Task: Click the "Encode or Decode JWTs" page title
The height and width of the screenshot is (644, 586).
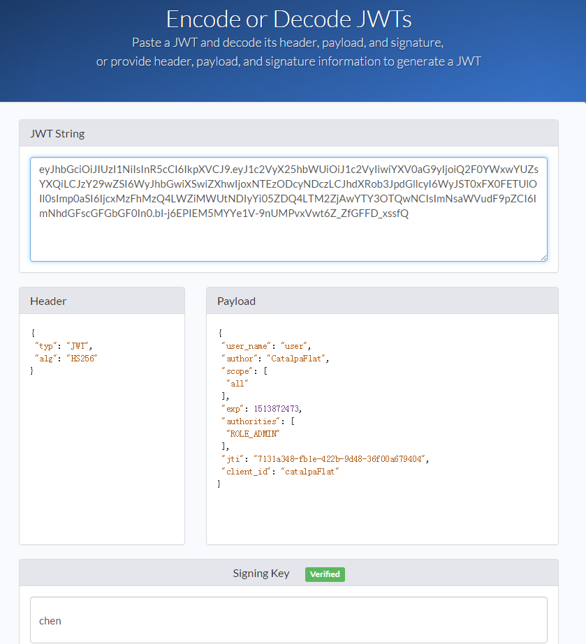Action: [293, 19]
